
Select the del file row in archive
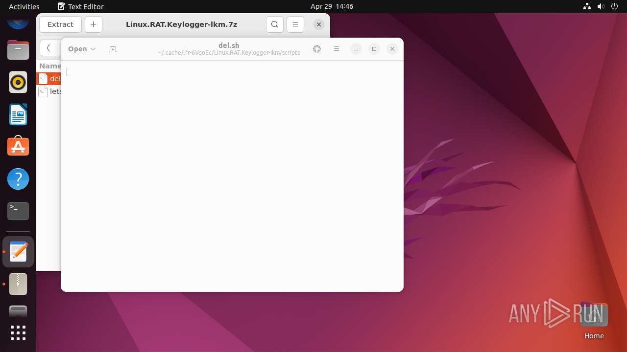click(49, 79)
